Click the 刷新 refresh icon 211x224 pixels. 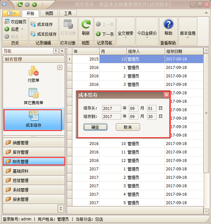86,25
